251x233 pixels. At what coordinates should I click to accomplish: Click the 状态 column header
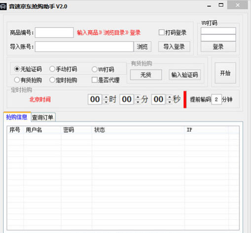[x=138, y=130]
